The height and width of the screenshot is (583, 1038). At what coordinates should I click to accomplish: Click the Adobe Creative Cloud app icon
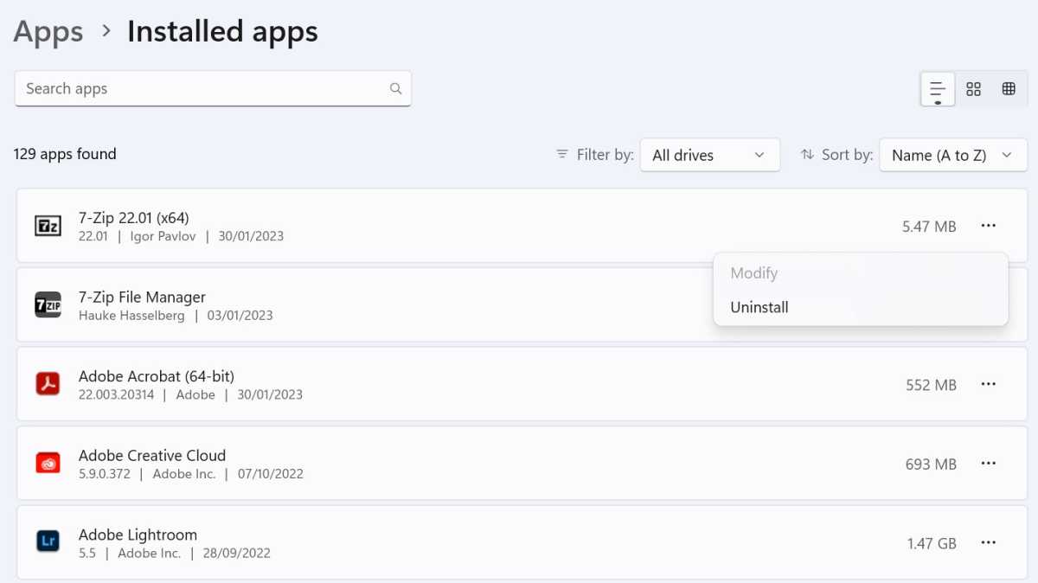tap(48, 463)
